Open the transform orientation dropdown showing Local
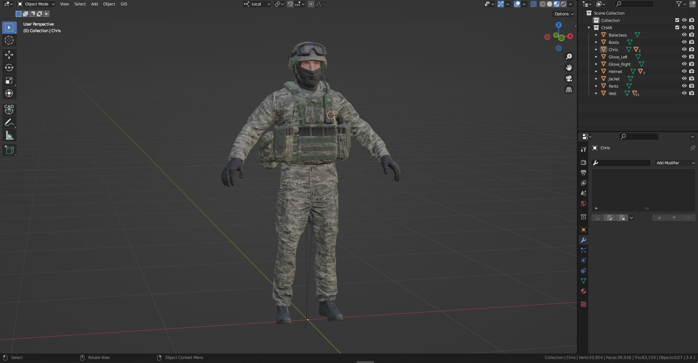Image resolution: width=698 pixels, height=363 pixels. click(x=256, y=4)
